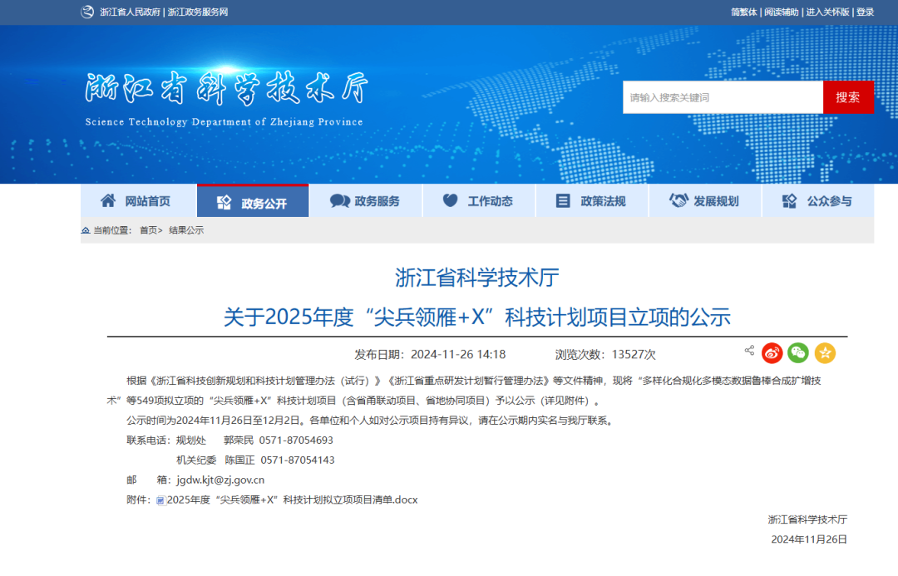
Task: Click the heading 浙江省科学技术厅 above title
Action: coord(476,278)
